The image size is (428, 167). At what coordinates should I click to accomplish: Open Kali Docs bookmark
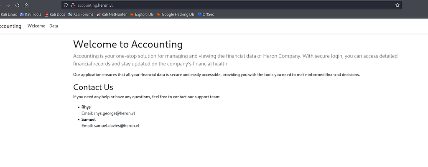click(x=55, y=15)
